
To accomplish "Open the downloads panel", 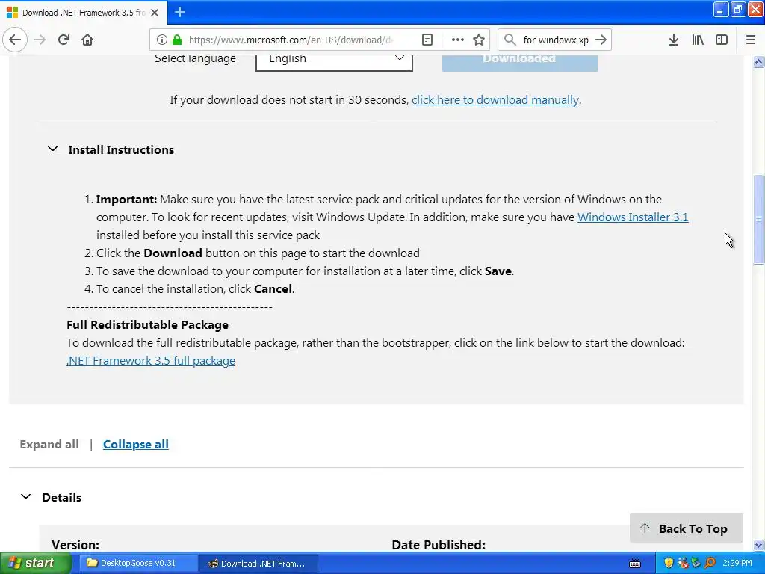I will (673, 40).
